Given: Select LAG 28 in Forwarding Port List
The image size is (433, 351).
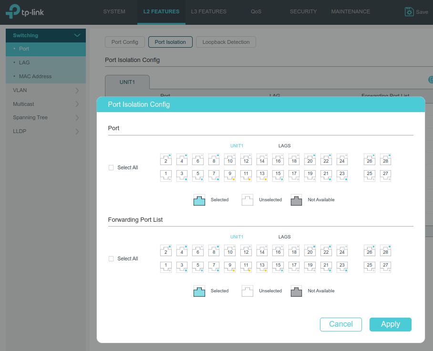Looking at the screenshot, I should point(385,250).
